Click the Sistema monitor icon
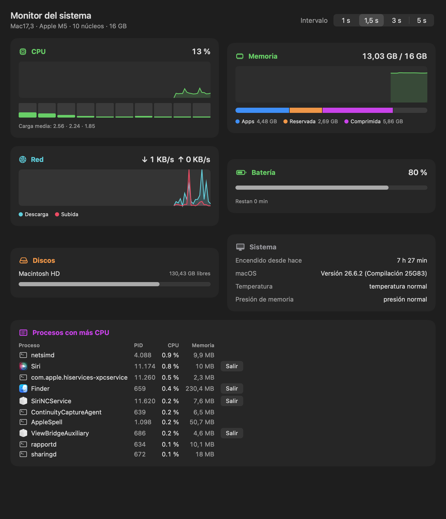 [x=240, y=247]
